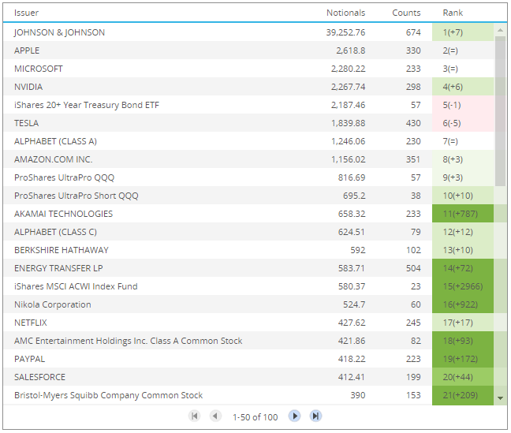Sort by the Issuer column header
The image size is (511, 433).
(x=26, y=13)
